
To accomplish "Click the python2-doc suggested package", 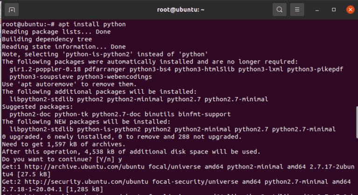I will (x=28, y=113).
